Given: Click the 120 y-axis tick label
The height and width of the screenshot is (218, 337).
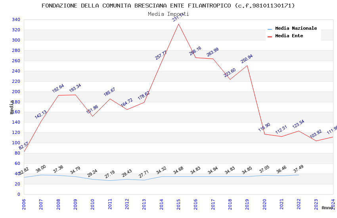Looking at the screenshot, I should click(16, 132).
